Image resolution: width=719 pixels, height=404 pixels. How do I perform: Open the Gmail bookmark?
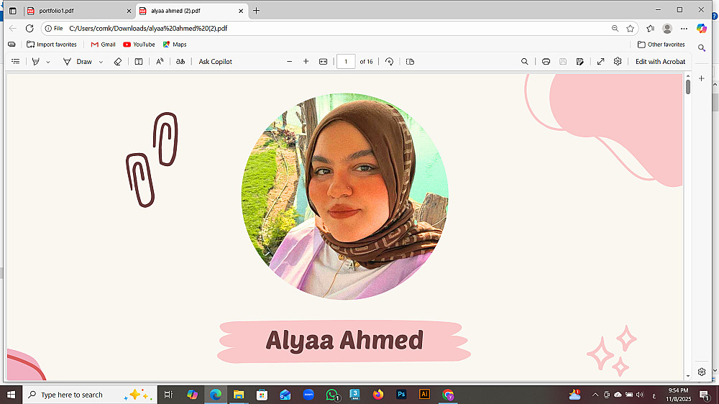point(103,45)
